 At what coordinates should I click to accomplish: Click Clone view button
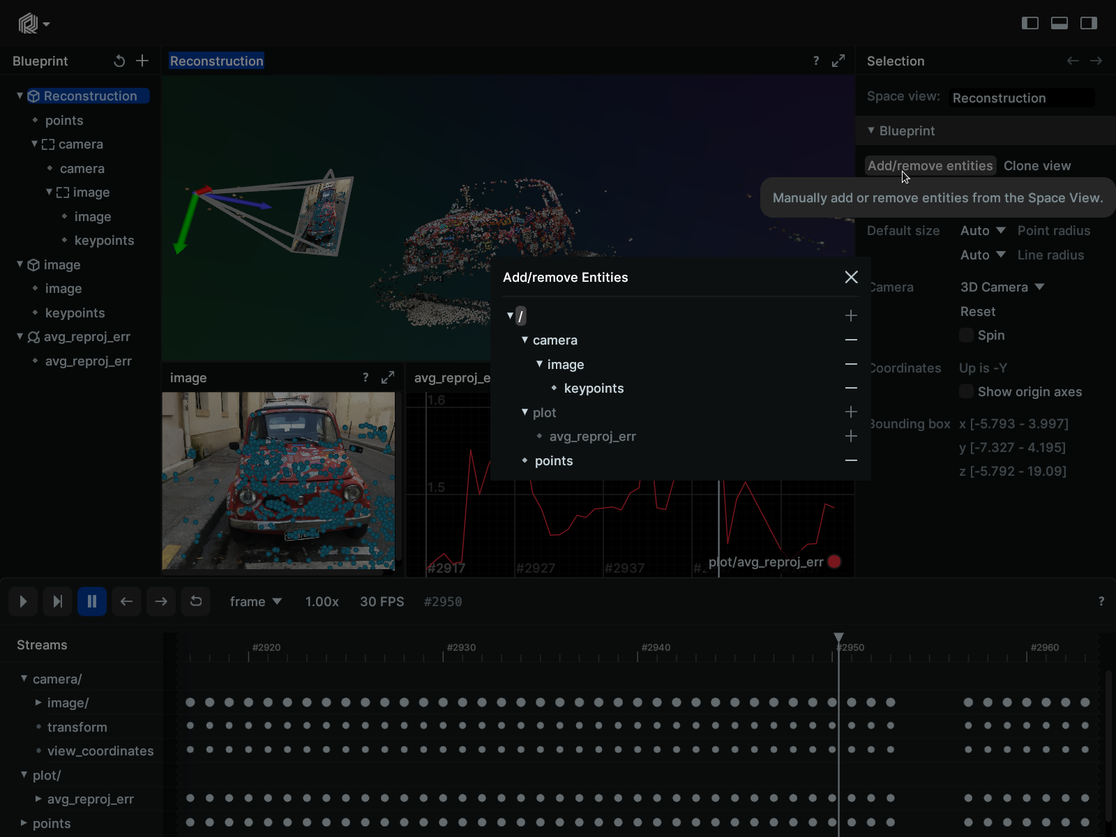coord(1037,165)
